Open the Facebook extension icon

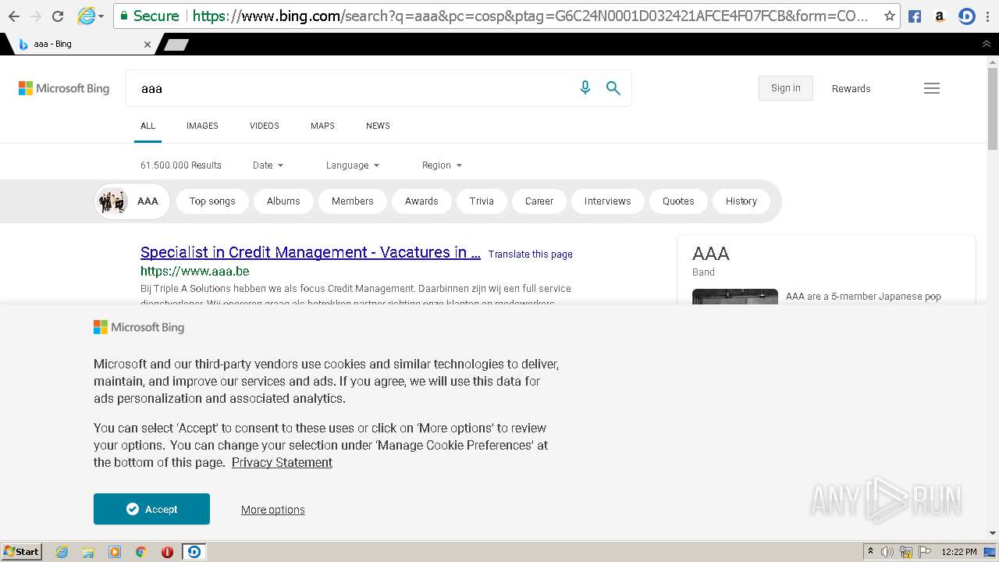(915, 16)
